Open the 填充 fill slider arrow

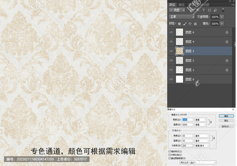[x=222, y=24]
